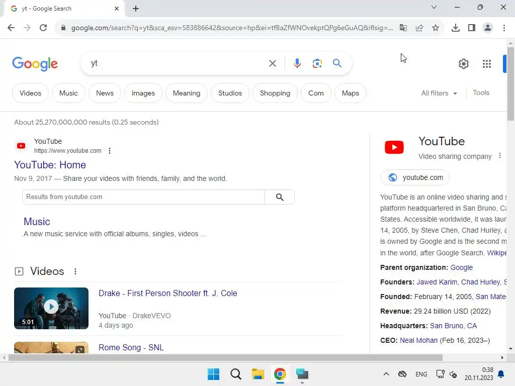Screen dimensions: 515x386
Task: Filter results by Images
Action: pyautogui.click(x=143, y=93)
